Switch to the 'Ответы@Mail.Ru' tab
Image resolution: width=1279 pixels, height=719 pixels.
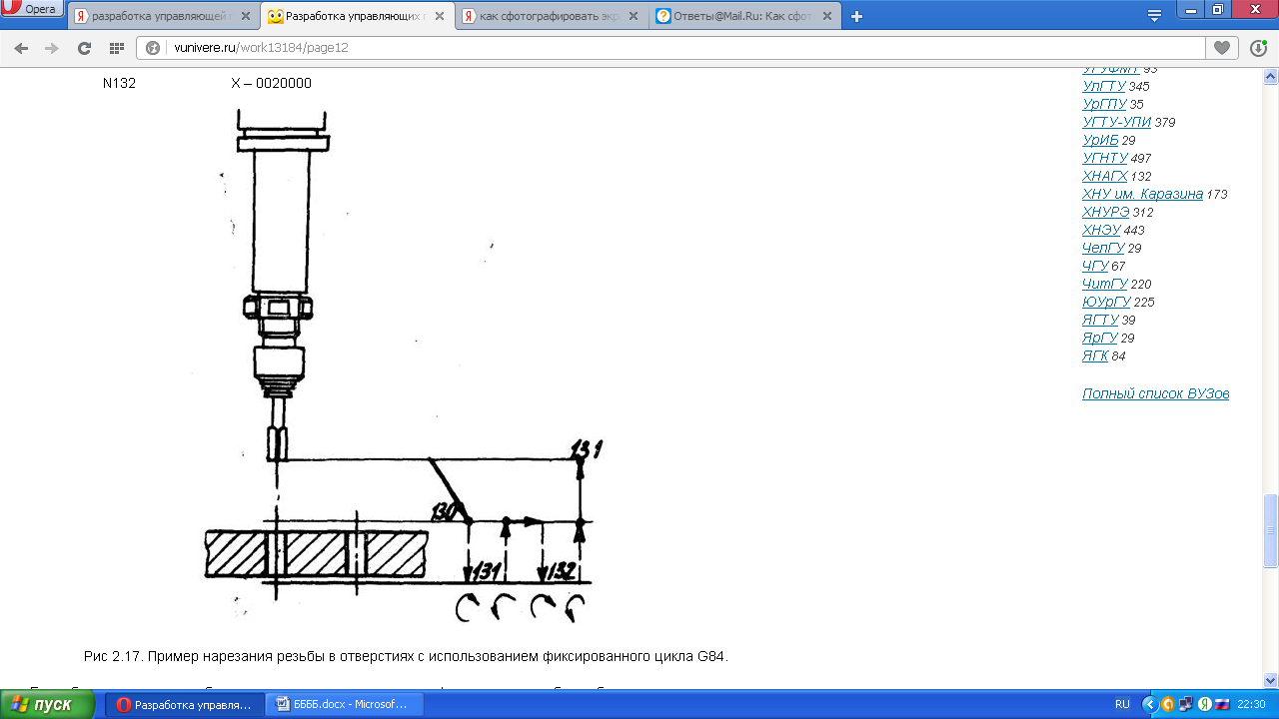point(744,17)
